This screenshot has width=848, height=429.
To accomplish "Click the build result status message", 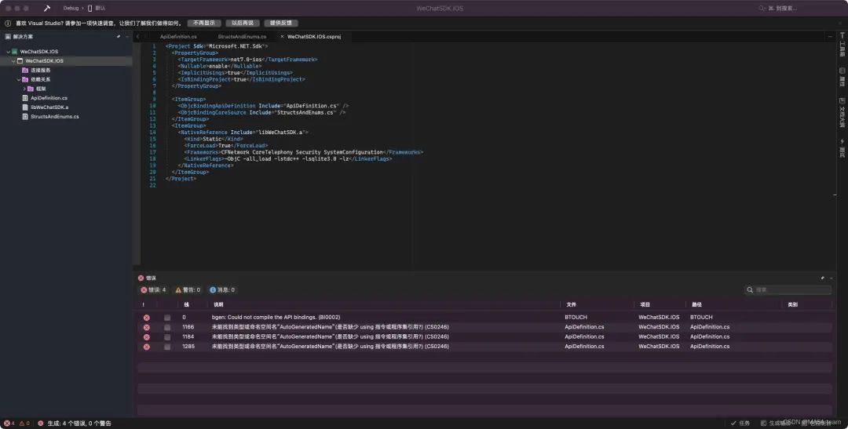I will click(x=79, y=424).
